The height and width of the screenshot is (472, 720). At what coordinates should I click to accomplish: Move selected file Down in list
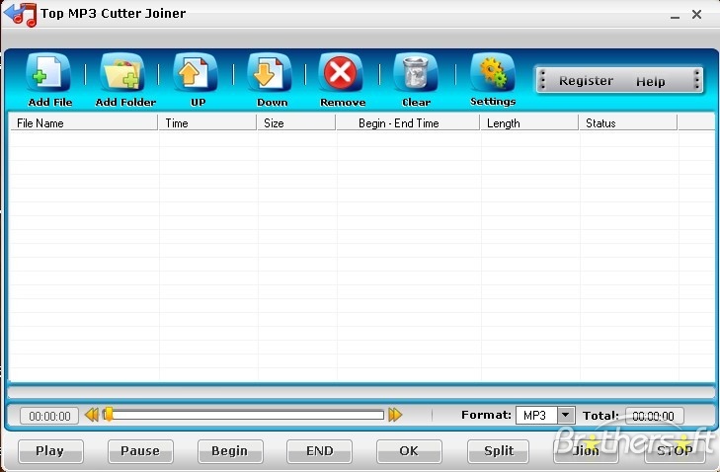pos(270,73)
